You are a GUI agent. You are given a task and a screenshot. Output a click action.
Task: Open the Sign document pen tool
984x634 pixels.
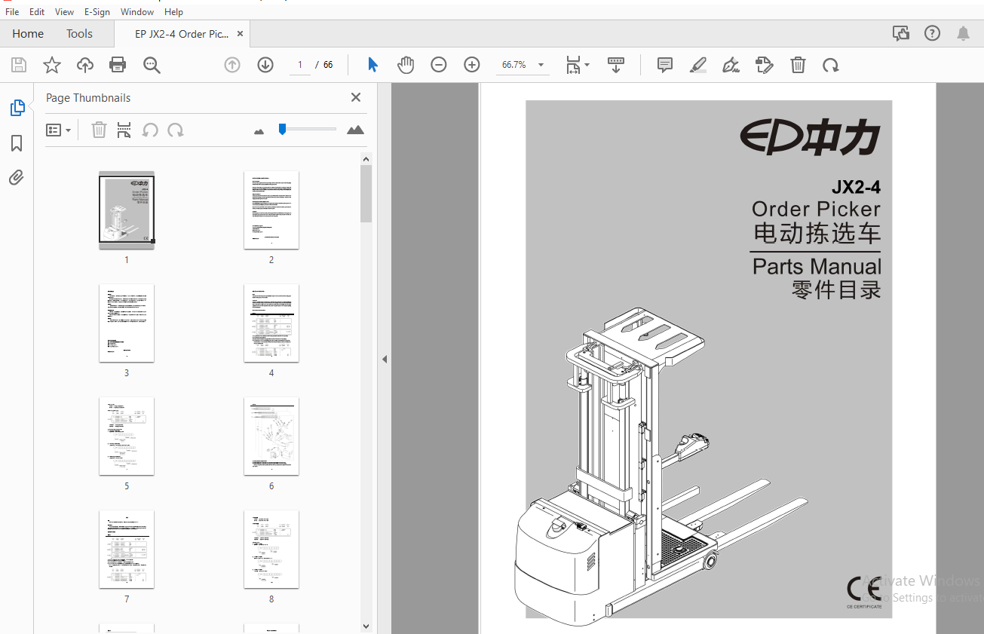pyautogui.click(x=731, y=65)
